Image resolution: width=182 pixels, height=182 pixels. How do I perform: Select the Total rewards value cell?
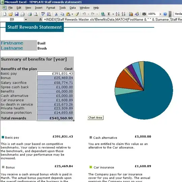[55, 118]
